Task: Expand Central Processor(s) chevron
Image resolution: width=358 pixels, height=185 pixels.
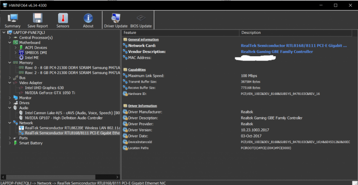Action: [10, 37]
